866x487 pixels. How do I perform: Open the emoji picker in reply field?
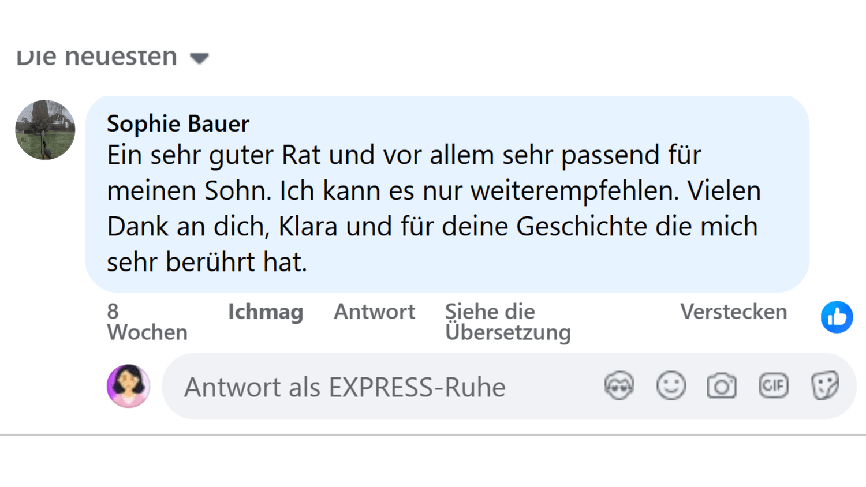tap(671, 386)
